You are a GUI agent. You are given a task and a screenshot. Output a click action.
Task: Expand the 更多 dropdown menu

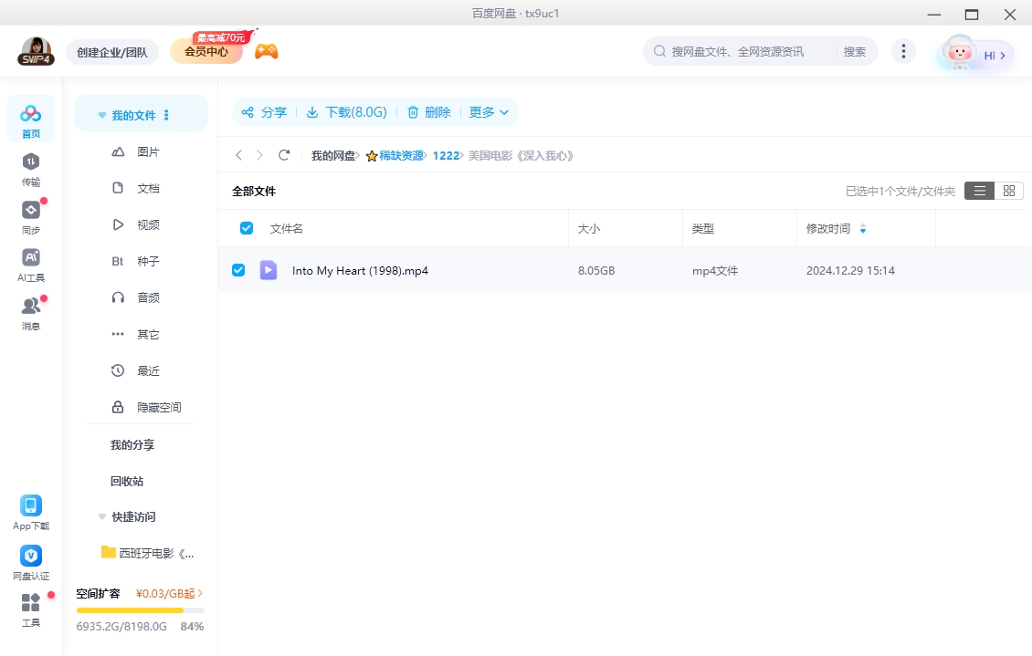tap(489, 112)
